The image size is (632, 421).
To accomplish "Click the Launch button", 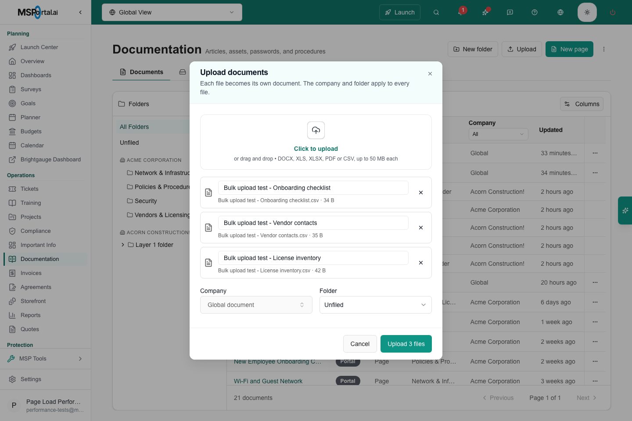I will (400, 12).
